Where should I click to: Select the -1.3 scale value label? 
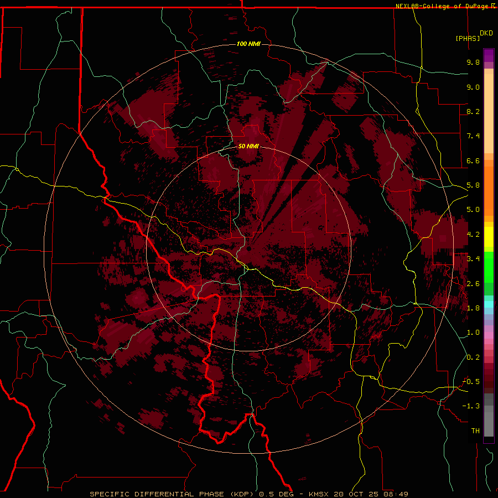[471, 406]
